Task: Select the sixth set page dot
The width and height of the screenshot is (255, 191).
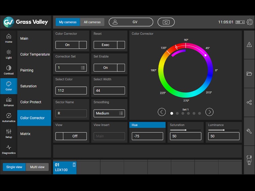Action: click(200, 114)
